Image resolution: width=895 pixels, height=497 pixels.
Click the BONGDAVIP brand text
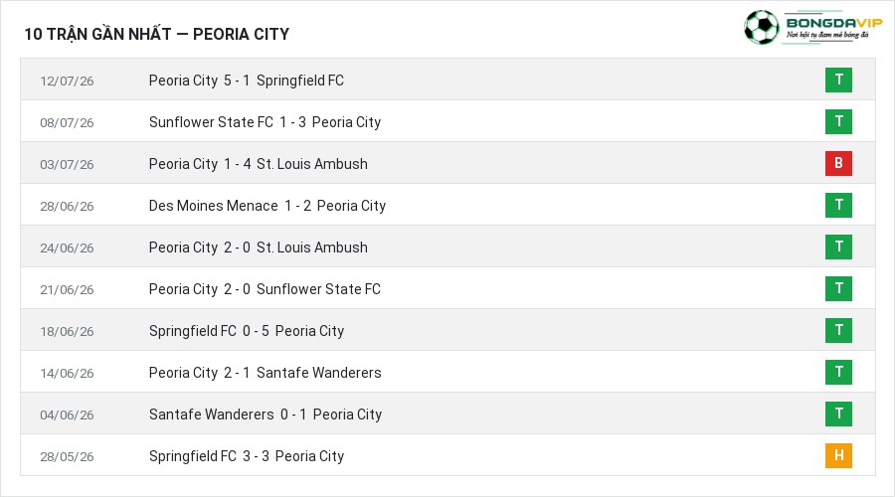pos(834,22)
